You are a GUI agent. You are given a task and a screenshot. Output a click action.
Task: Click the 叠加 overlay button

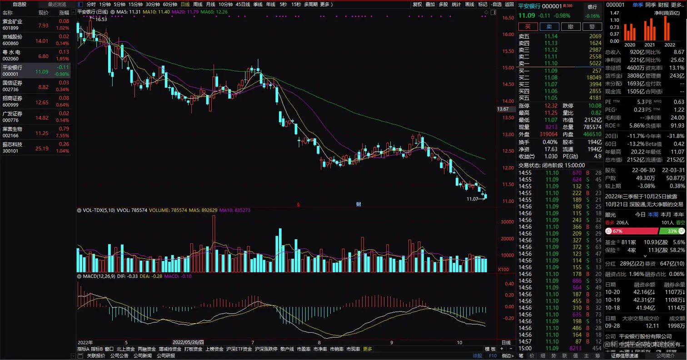click(x=430, y=5)
